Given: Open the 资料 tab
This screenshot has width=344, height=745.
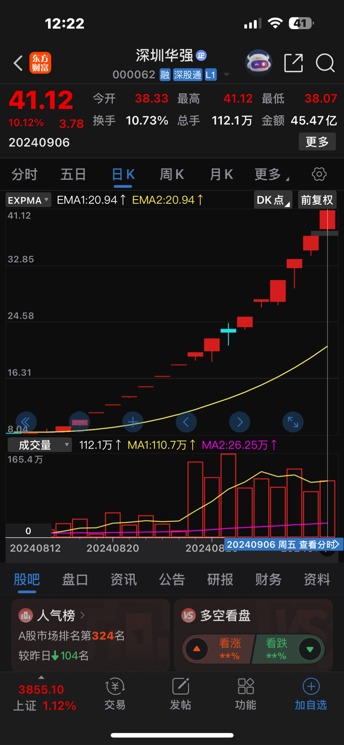Looking at the screenshot, I should click(x=317, y=579).
